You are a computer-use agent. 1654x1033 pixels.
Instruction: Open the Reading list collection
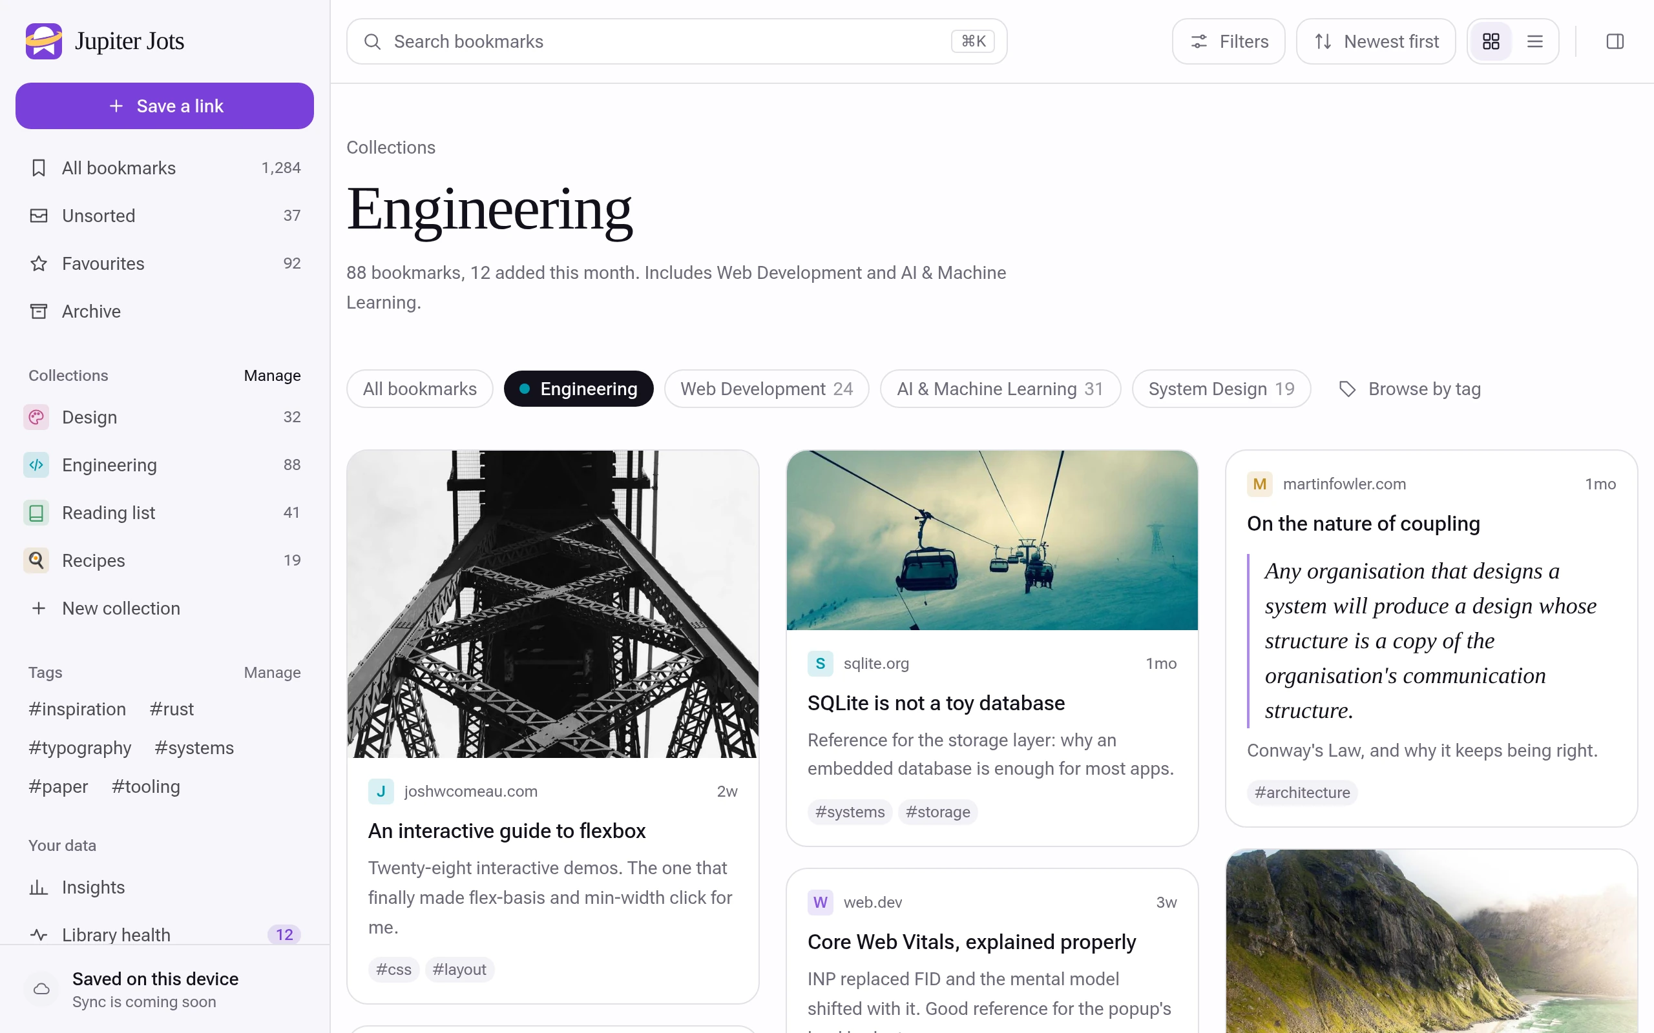165,513
